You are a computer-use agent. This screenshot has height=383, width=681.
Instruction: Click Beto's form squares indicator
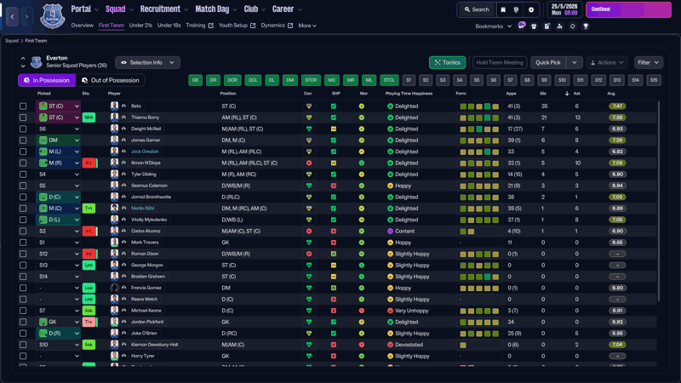pyautogui.click(x=479, y=106)
